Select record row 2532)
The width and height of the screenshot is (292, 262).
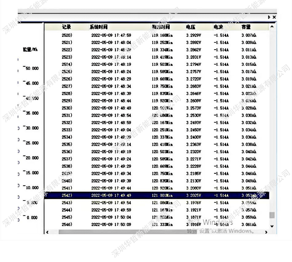(157, 122)
